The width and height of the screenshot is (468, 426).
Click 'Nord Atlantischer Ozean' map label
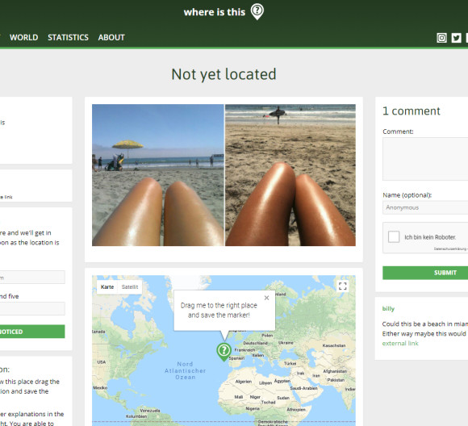click(x=185, y=370)
